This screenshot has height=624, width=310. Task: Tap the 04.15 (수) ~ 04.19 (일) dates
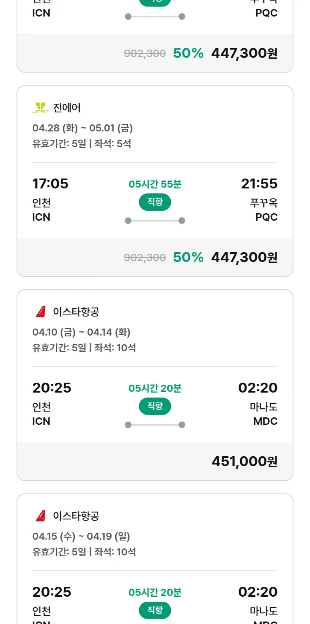pos(81,536)
